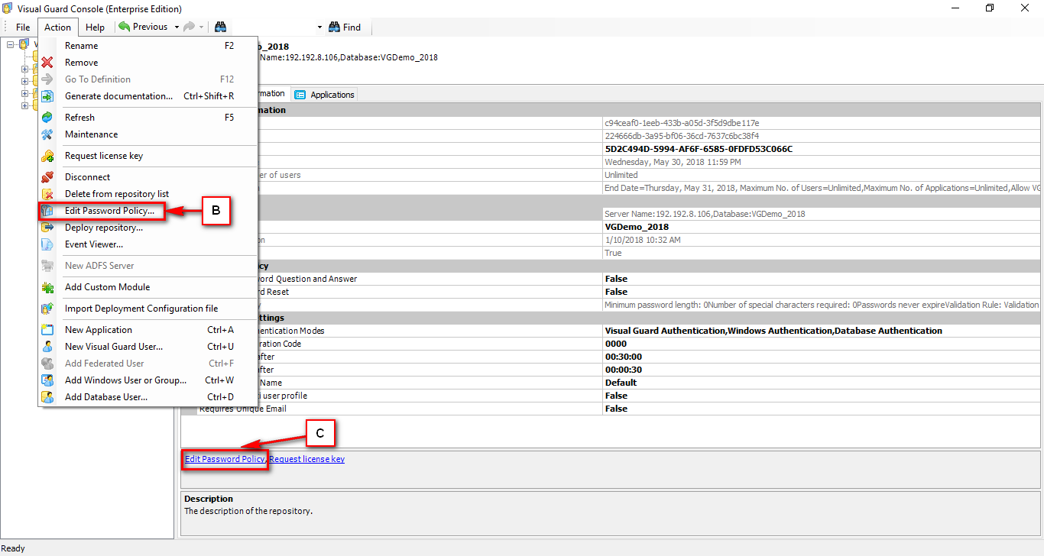The image size is (1044, 556).
Task: Click the Disconnect plug icon
Action: pos(47,177)
